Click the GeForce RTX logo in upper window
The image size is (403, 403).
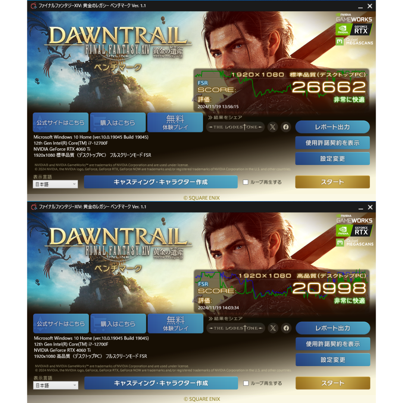click(x=354, y=29)
